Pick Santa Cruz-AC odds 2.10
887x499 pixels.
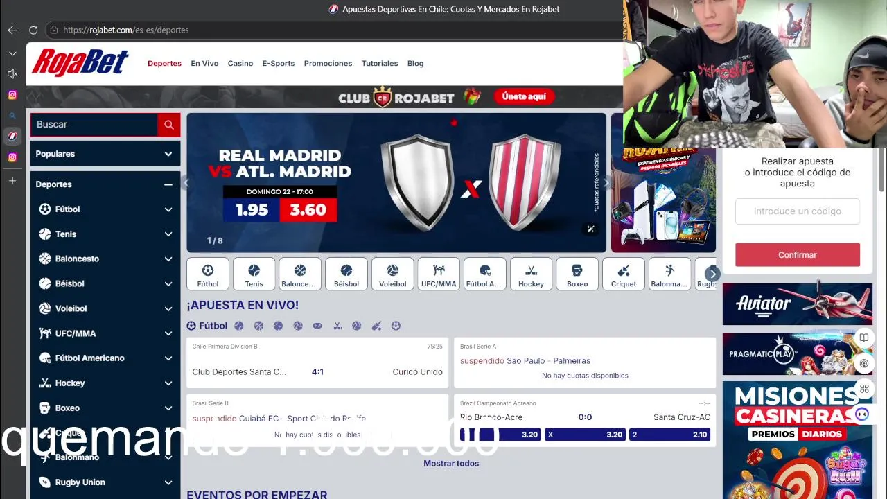(669, 435)
